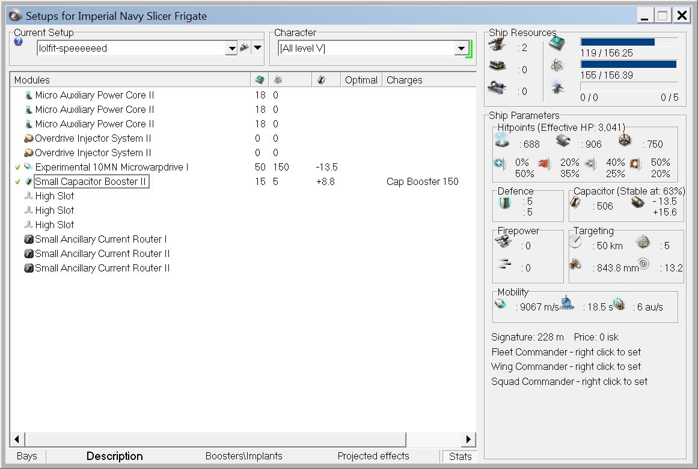Click the thermal resistance flame icon
The image size is (698, 469).
pyautogui.click(x=543, y=163)
